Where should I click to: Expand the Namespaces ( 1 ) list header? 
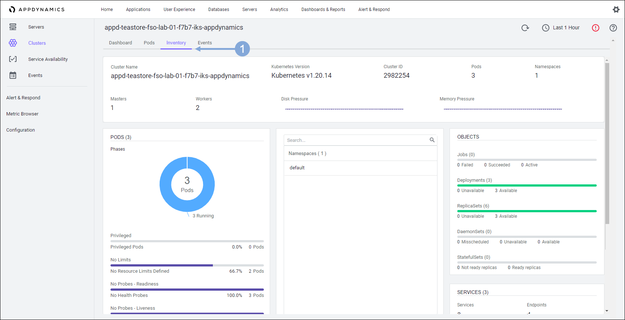point(307,154)
